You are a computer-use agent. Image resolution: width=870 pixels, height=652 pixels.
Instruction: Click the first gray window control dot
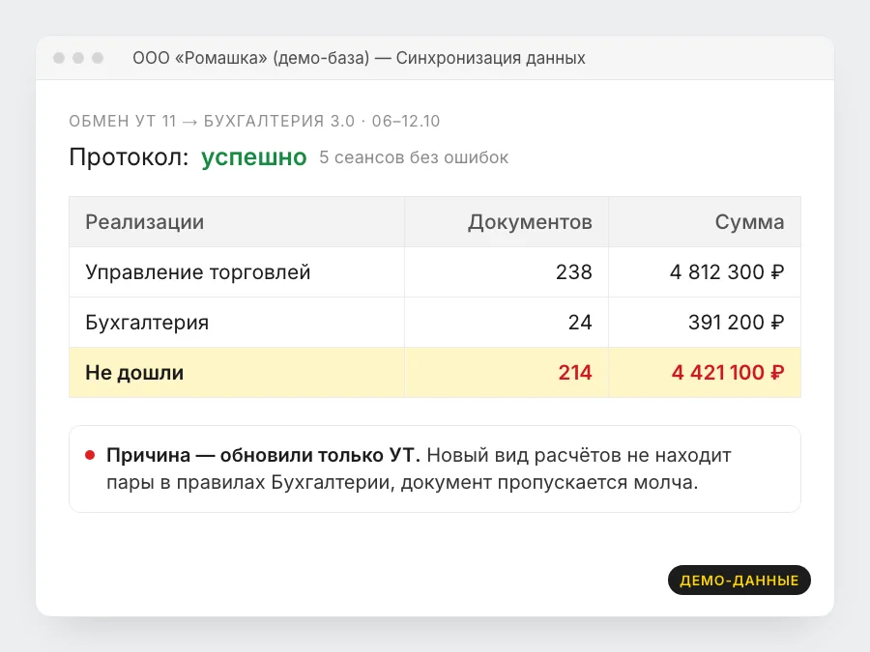(x=59, y=58)
